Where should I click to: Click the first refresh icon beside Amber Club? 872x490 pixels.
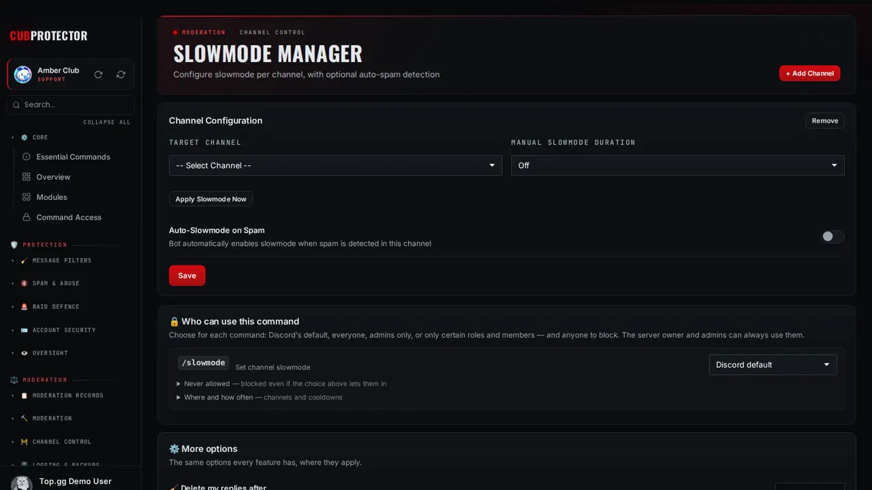pyautogui.click(x=98, y=75)
